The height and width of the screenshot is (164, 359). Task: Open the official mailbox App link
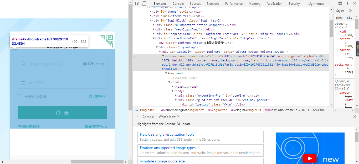coord(96,126)
